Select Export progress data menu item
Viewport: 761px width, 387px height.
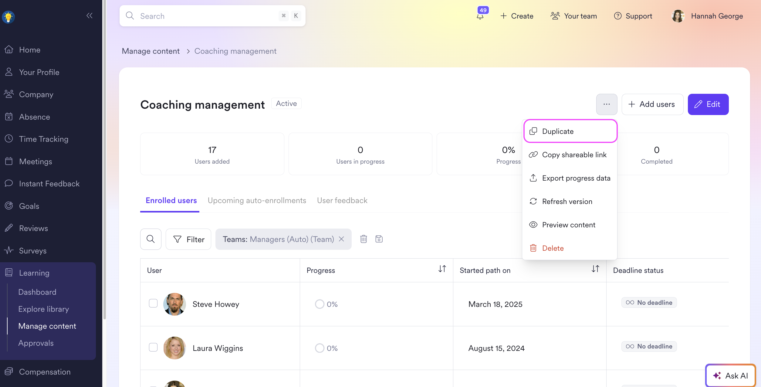point(576,178)
